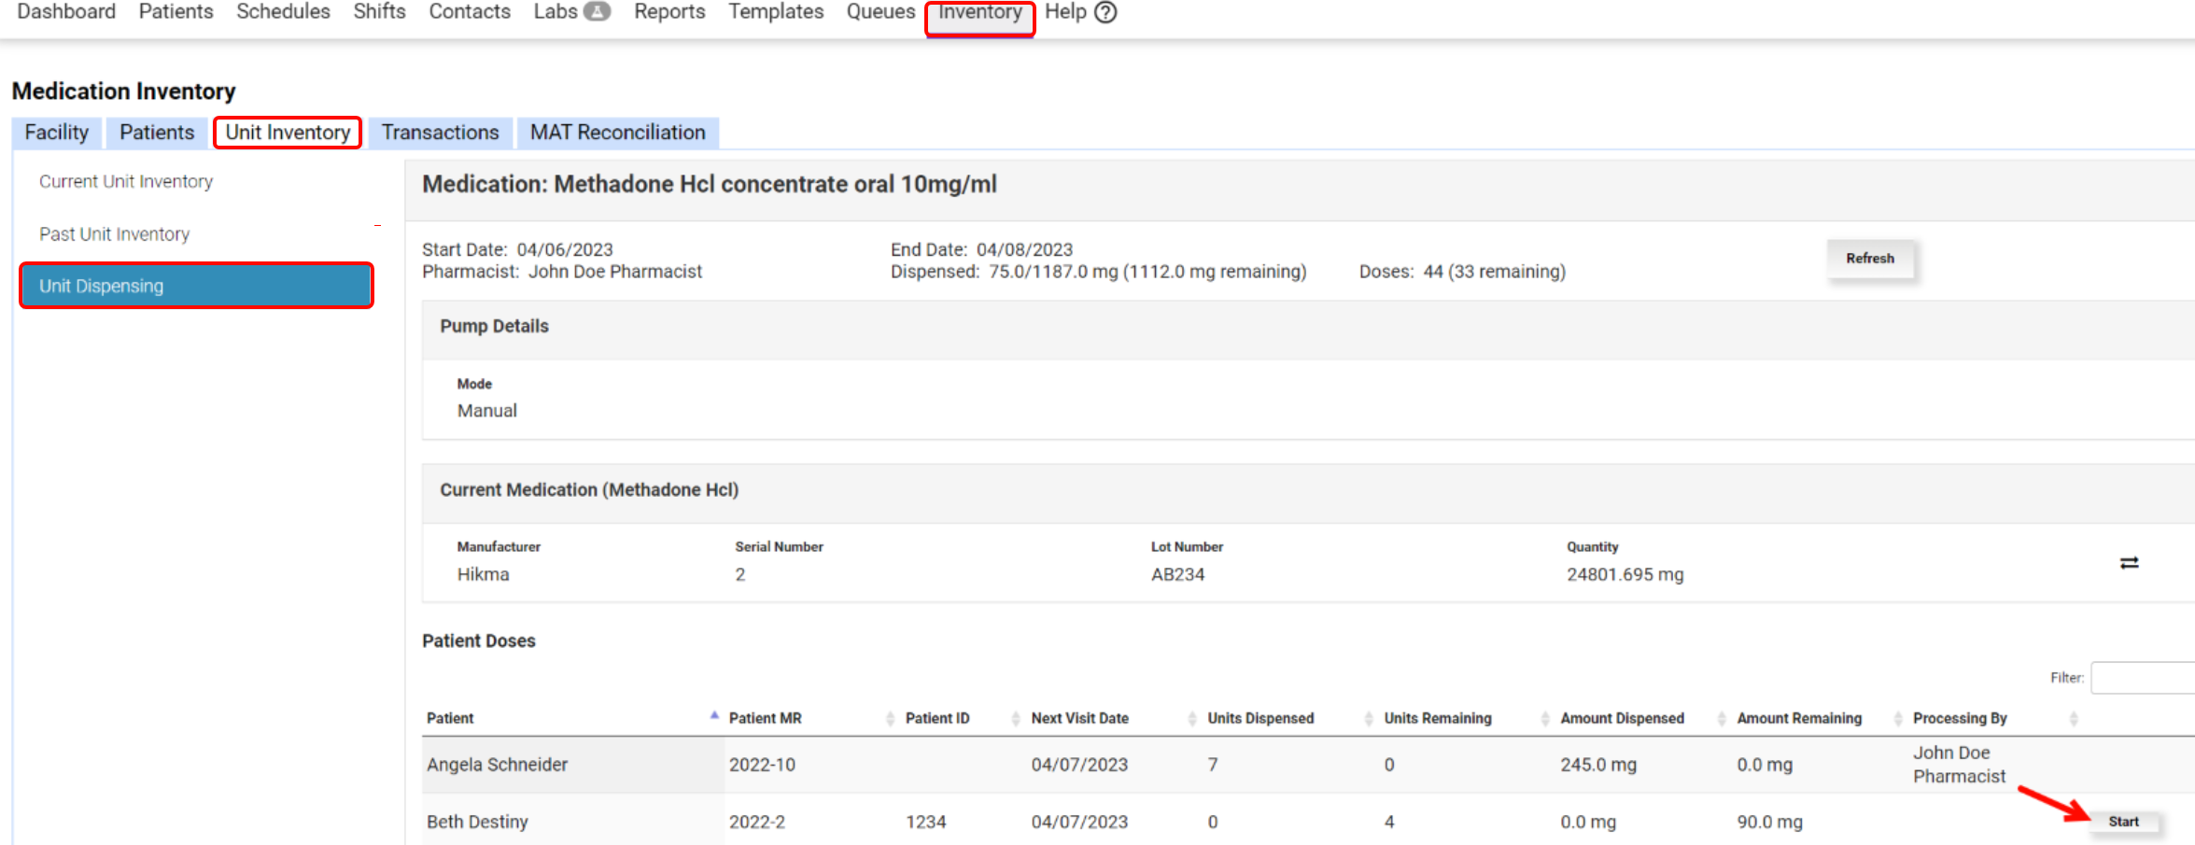This screenshot has height=845, width=2195.
Task: Go to Reports in top menu
Action: 668,12
